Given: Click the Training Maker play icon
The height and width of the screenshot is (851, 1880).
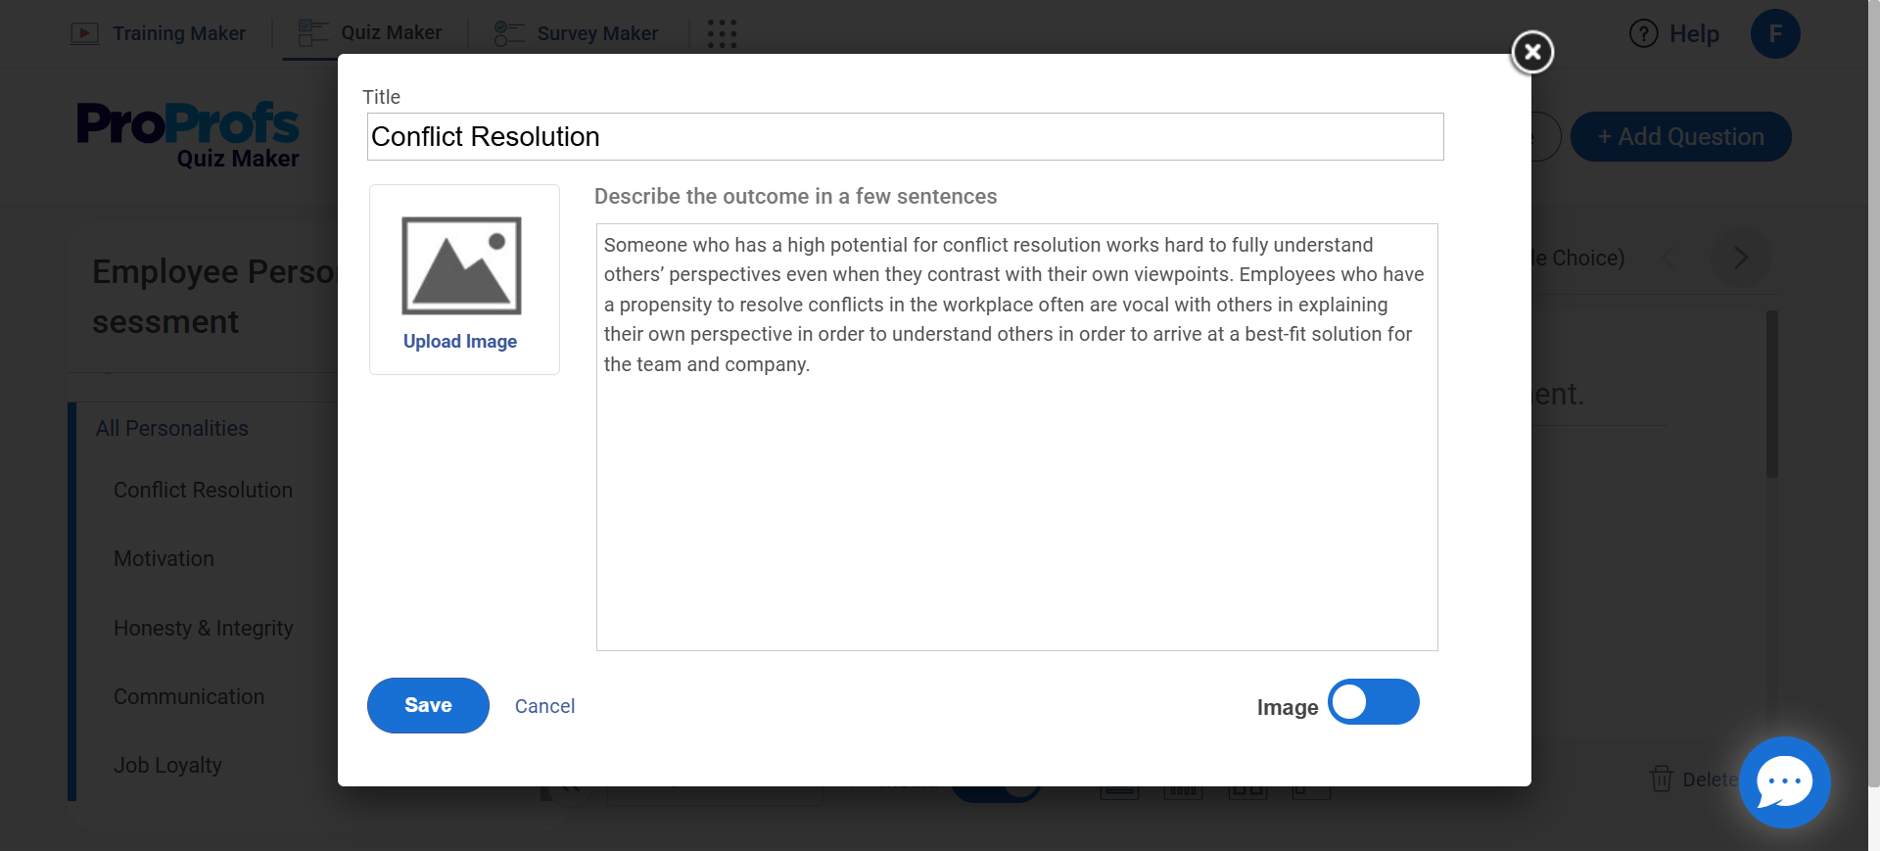Looking at the screenshot, I should [x=85, y=33].
